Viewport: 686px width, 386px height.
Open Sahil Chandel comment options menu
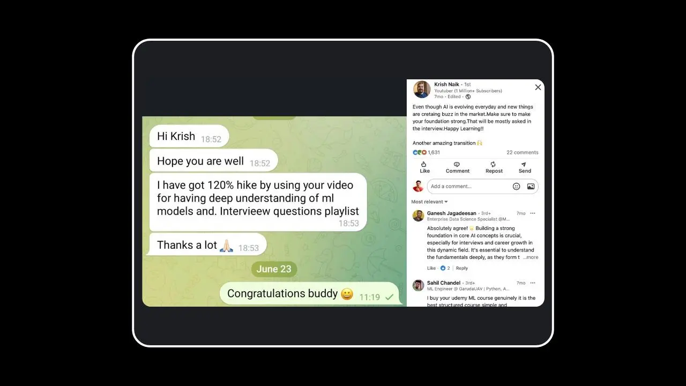[533, 283]
